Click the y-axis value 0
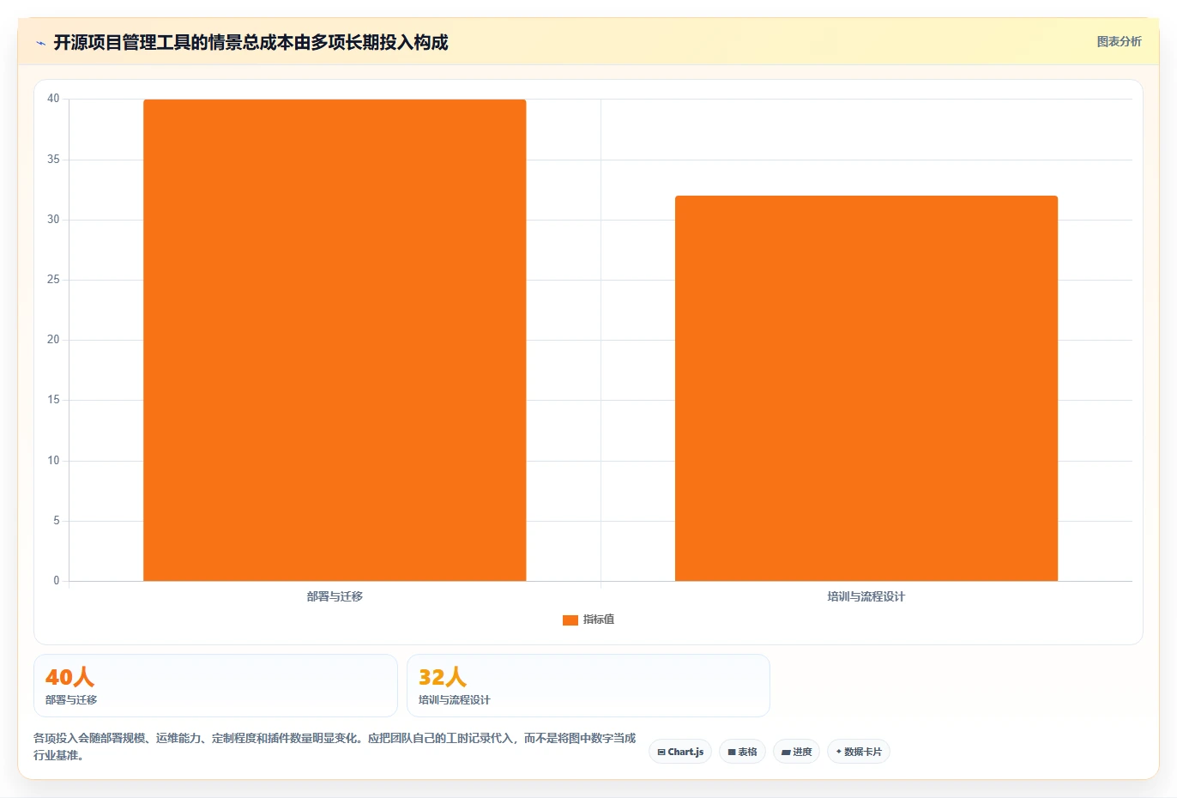1177x798 pixels. pos(57,581)
